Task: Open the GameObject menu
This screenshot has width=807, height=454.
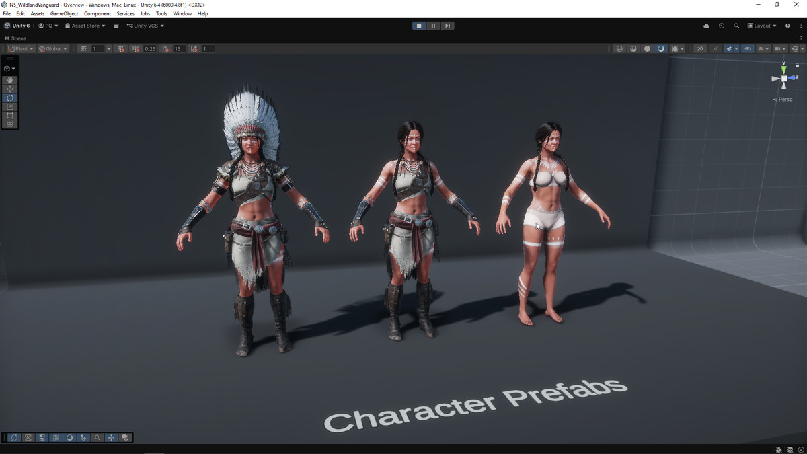Action: pos(64,13)
